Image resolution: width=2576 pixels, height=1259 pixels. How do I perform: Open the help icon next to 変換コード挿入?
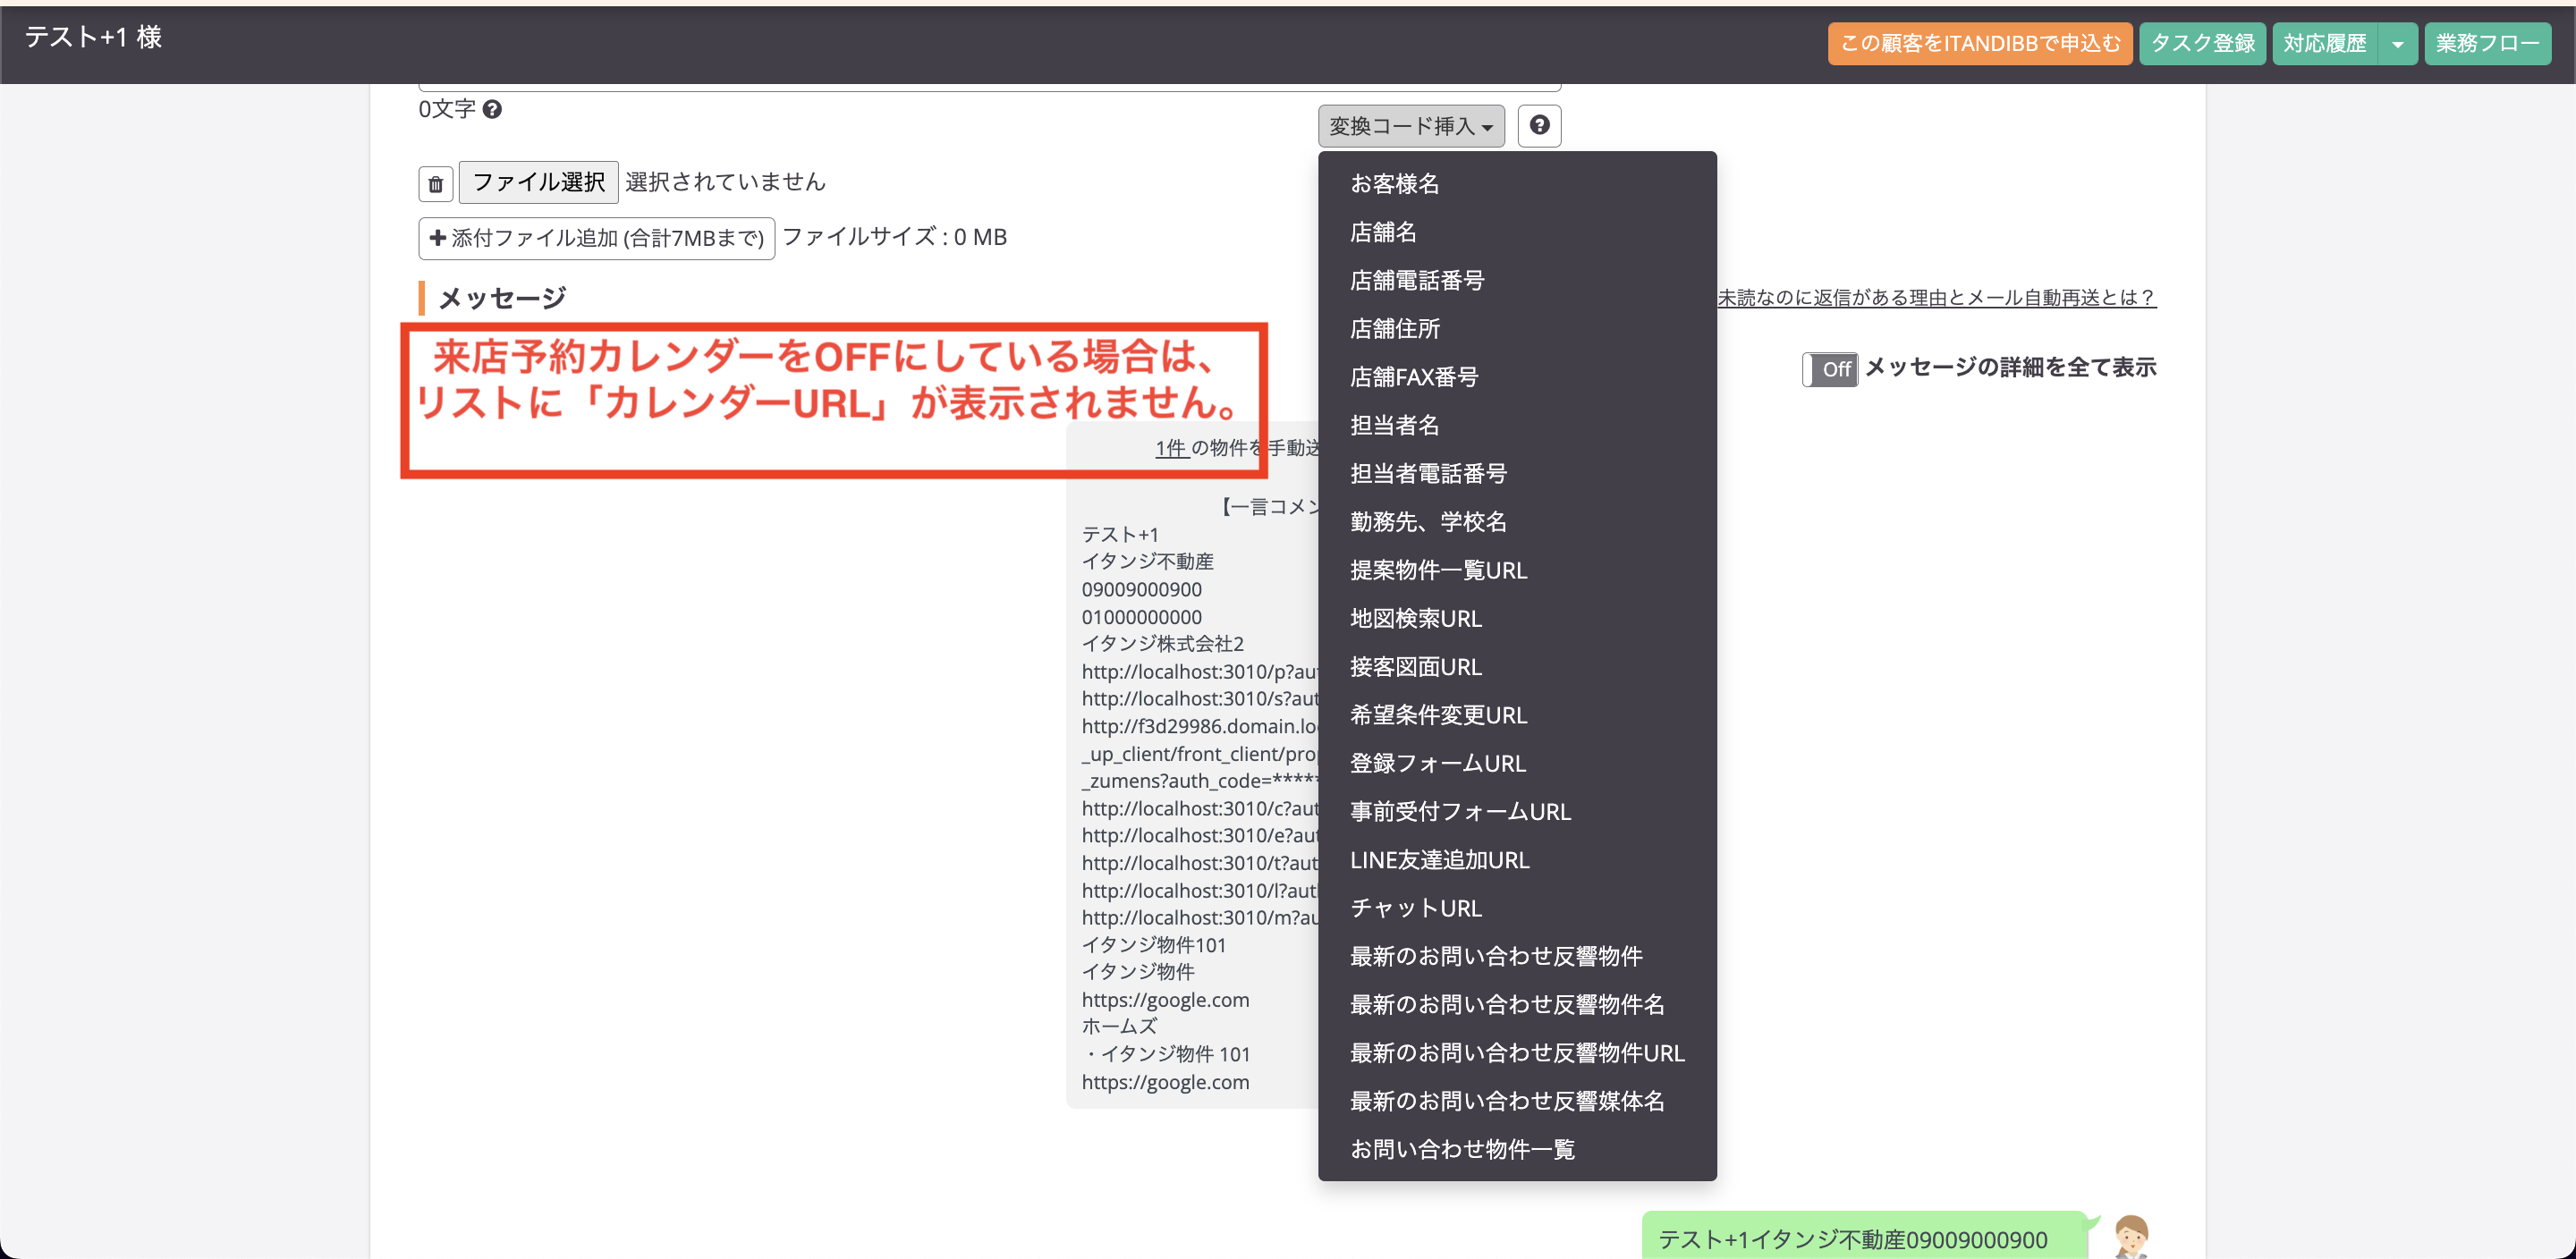tap(1539, 126)
